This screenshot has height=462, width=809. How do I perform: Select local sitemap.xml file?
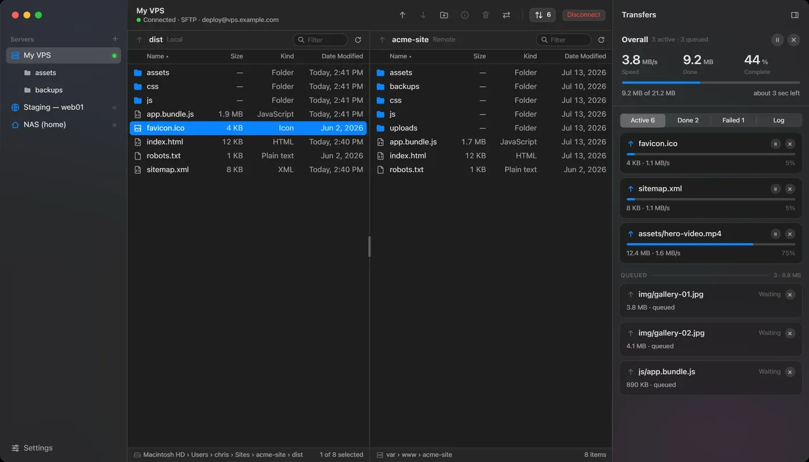(x=248, y=170)
